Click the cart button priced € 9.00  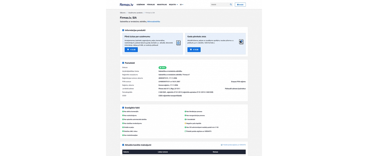point(194,50)
